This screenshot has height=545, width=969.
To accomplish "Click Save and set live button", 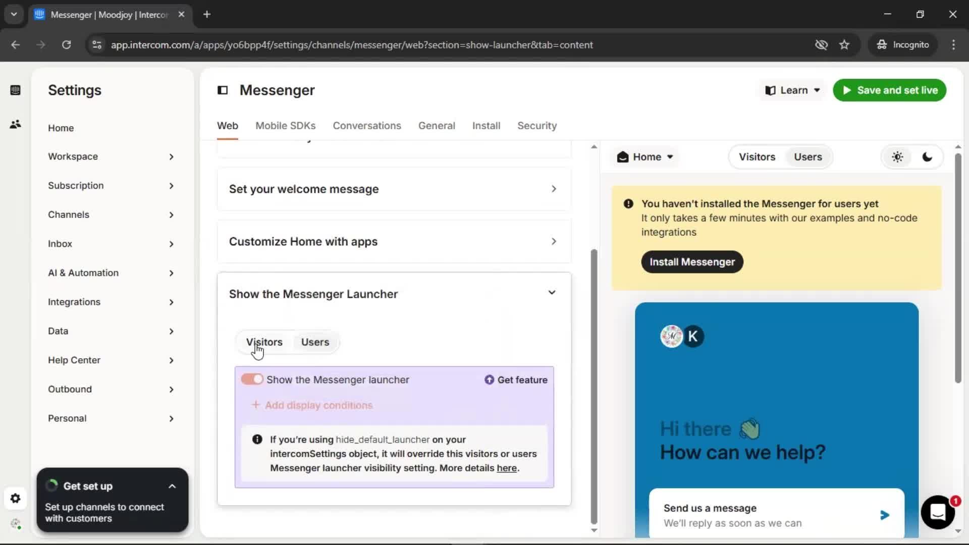I will point(889,90).
